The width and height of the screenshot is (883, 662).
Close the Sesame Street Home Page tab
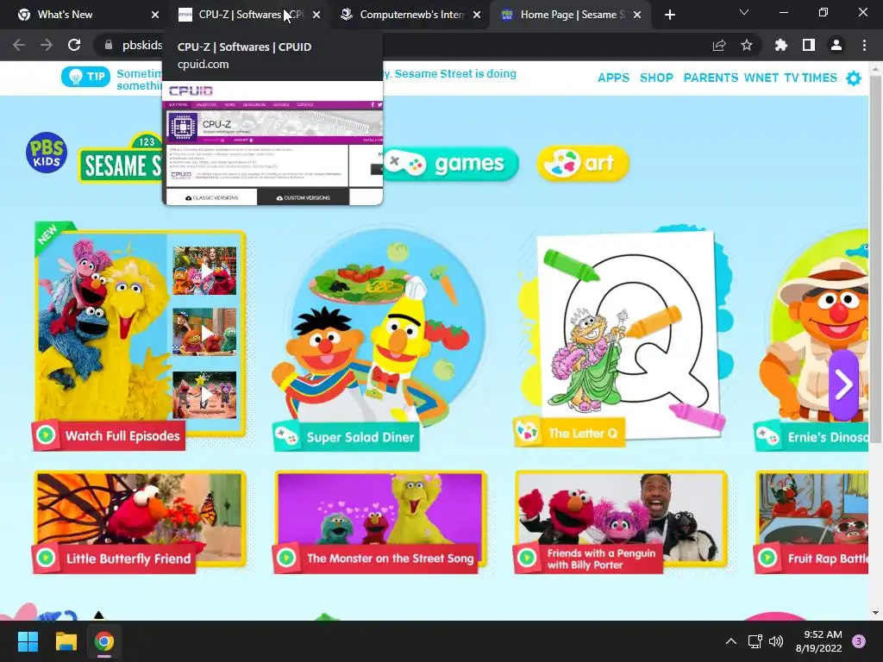coord(637,15)
